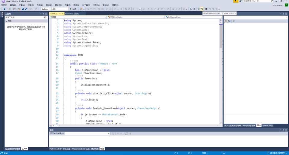Open the 调试(D) menu

tap(48, 5)
